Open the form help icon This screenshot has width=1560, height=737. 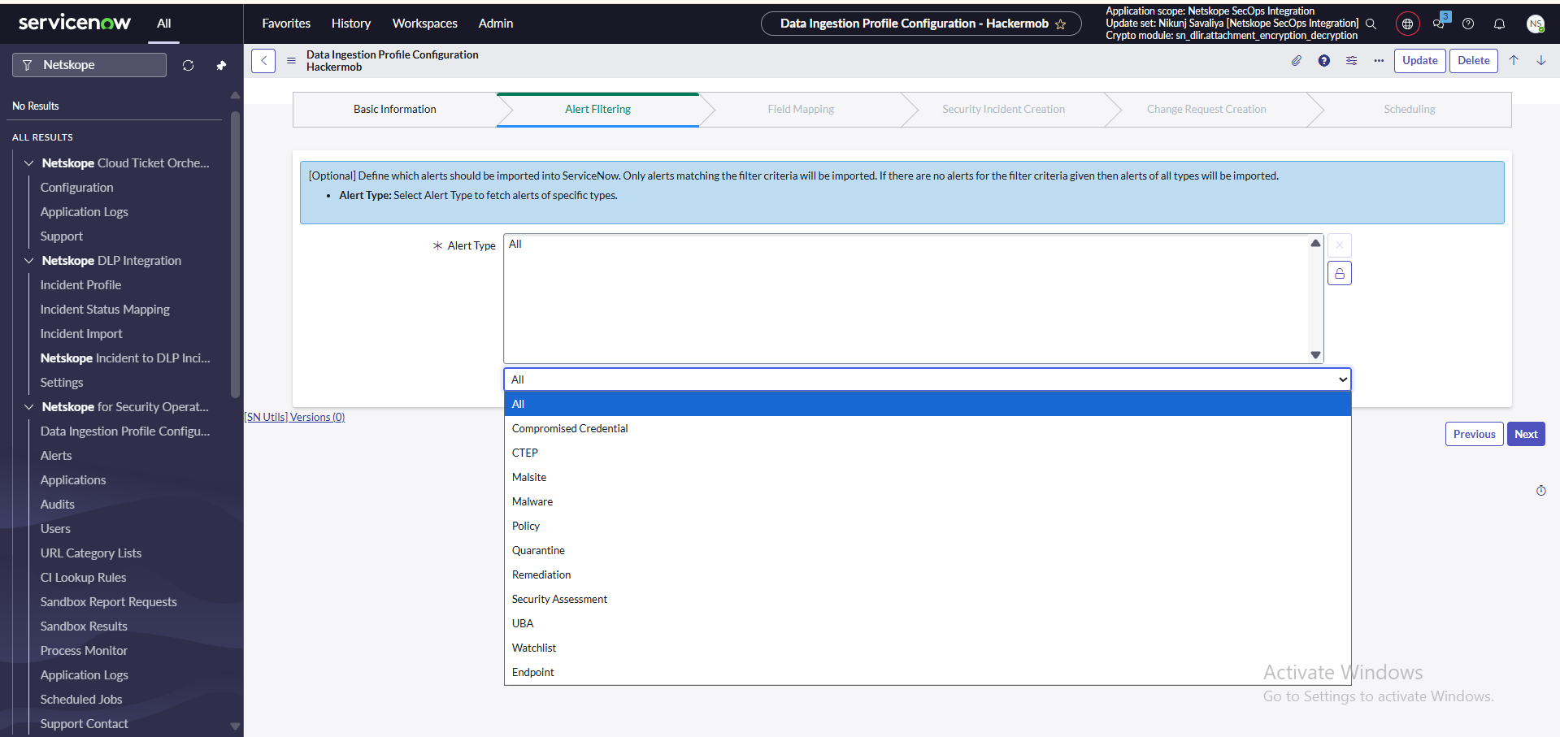pyautogui.click(x=1324, y=61)
